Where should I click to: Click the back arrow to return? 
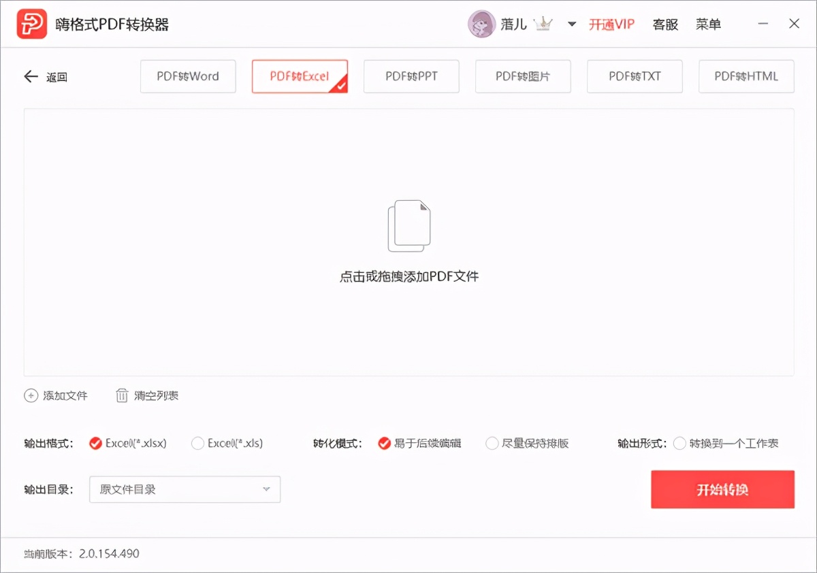31,76
